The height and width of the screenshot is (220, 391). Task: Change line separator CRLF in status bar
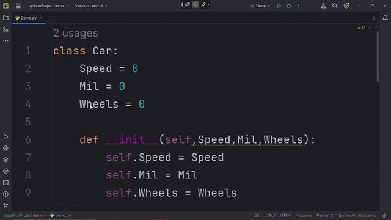(x=271, y=215)
